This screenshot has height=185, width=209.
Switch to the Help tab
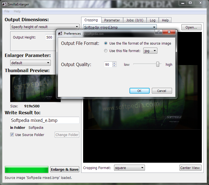click(x=165, y=20)
